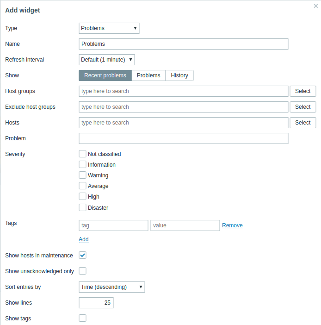The width and height of the screenshot is (321, 325).
Task: Enable the Warning severity checkbox
Action: pyautogui.click(x=83, y=175)
